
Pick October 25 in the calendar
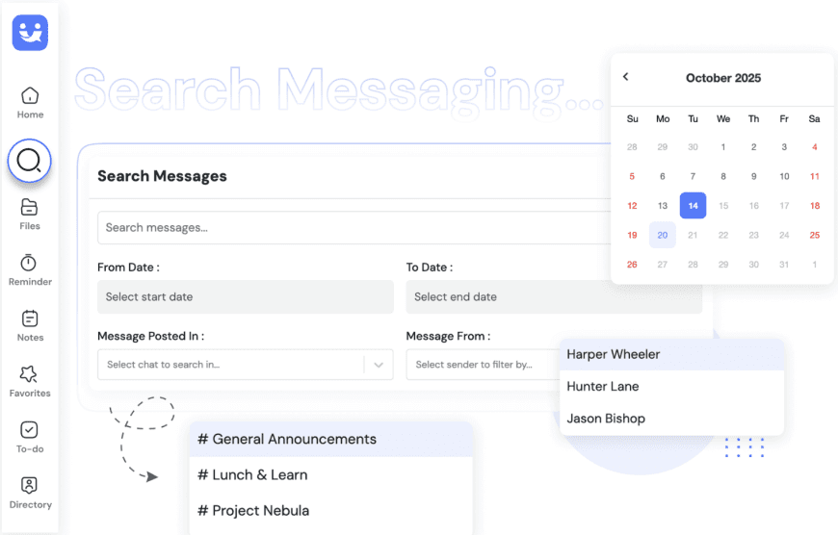point(815,235)
